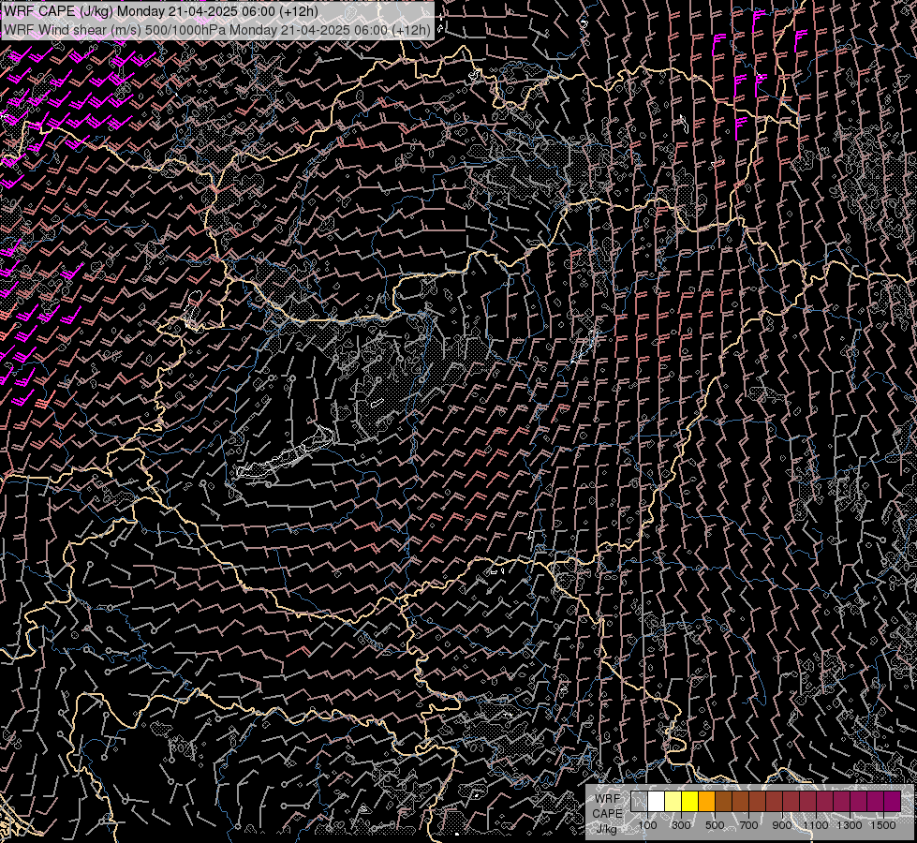Image resolution: width=917 pixels, height=843 pixels.
Task: Click the J/kg unit label in legend
Action: (608, 829)
